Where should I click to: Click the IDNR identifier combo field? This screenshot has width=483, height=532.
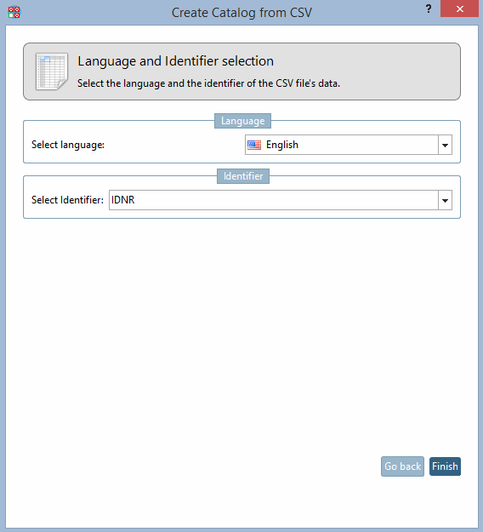(281, 200)
